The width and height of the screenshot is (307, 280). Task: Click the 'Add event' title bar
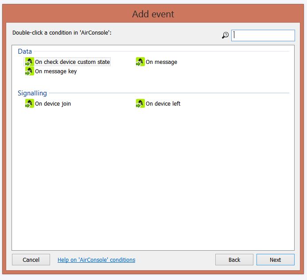(x=153, y=14)
